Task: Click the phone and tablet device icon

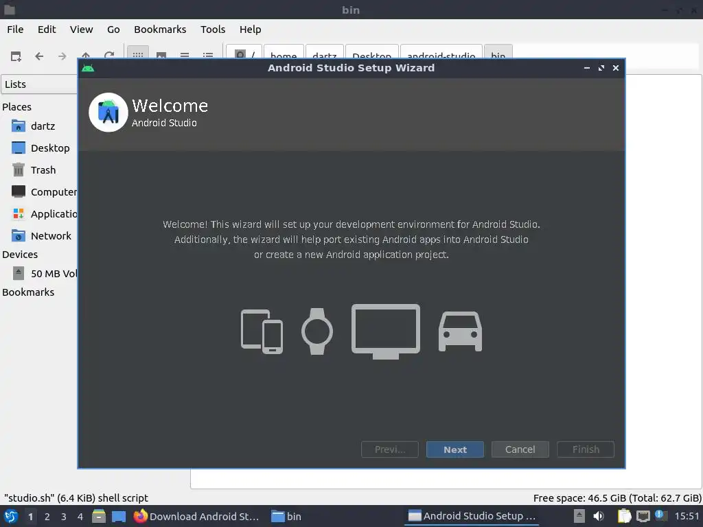Action: (262, 331)
